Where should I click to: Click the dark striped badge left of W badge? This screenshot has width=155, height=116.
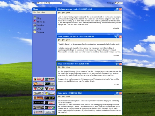tap(38, 107)
